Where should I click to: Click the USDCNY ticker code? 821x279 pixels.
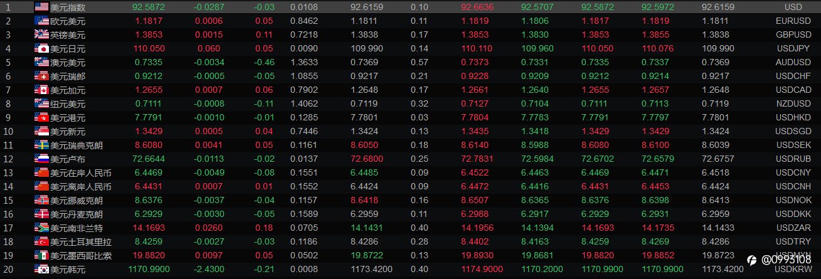[793, 173]
